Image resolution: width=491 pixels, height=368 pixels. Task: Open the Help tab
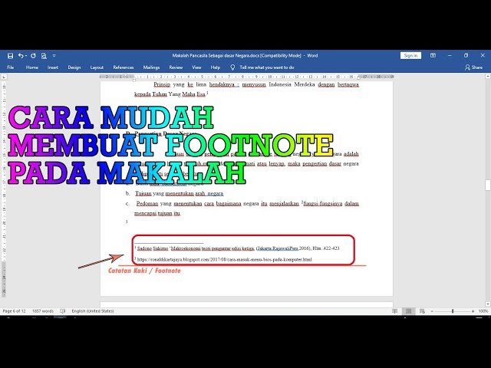click(215, 67)
